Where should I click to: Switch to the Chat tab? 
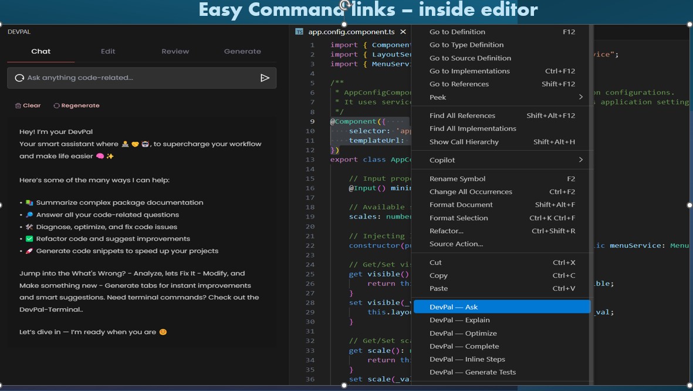[x=40, y=51]
